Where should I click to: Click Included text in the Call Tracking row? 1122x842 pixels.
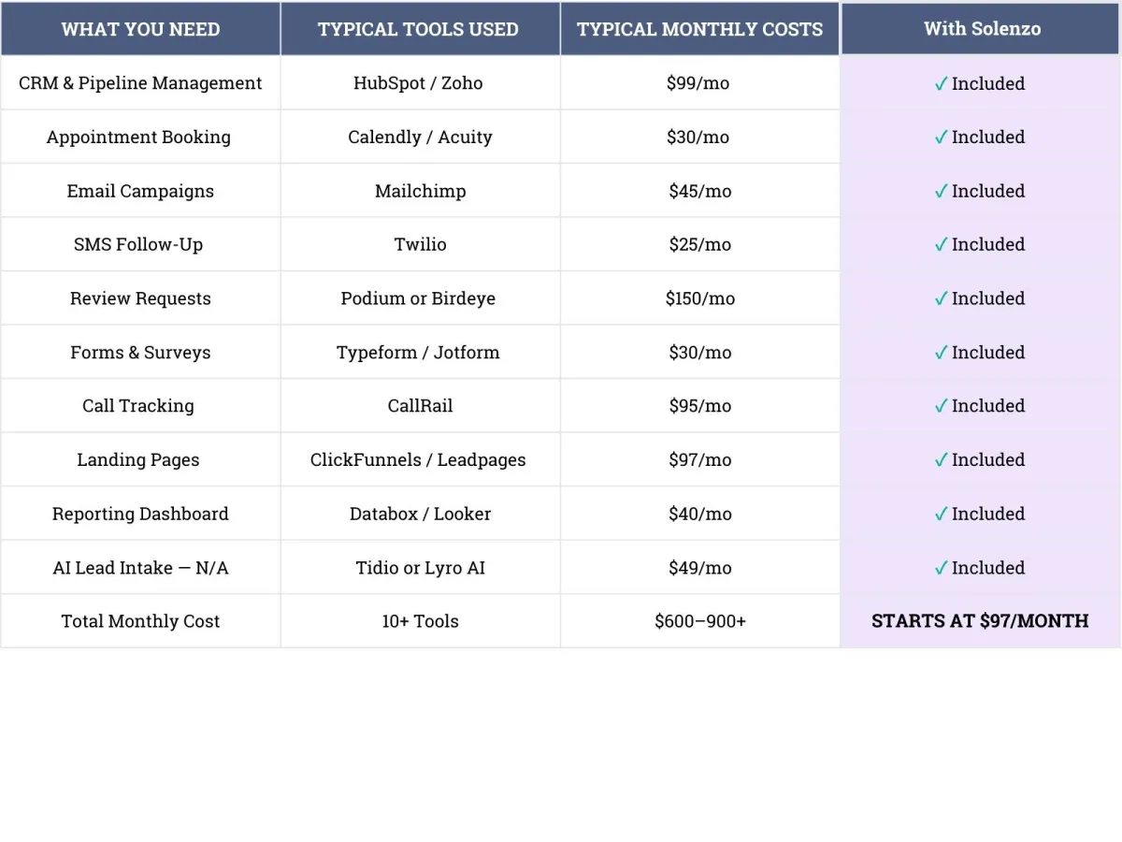pyautogui.click(x=988, y=406)
